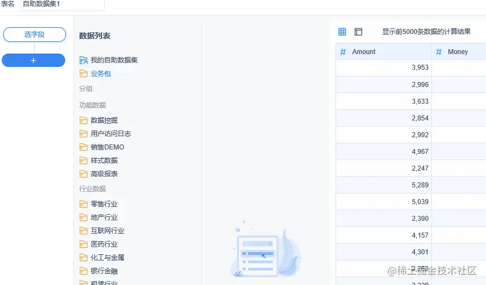
Task: Click the 选字段 step button
Action: (x=35, y=35)
